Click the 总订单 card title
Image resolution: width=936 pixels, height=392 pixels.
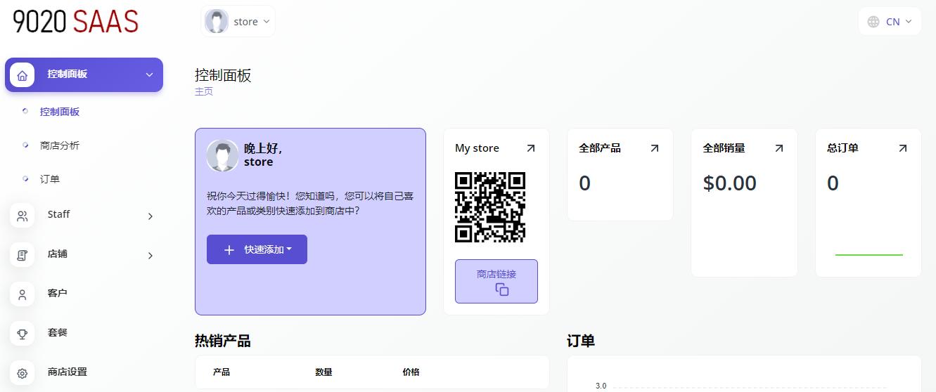pos(842,148)
